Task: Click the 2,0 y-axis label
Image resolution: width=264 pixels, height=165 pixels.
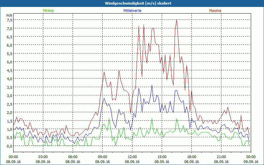Action: click(x=10, y=112)
